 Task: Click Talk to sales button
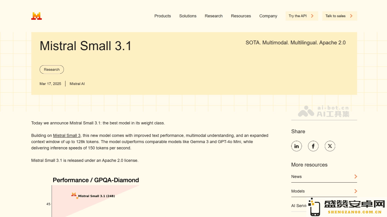pyautogui.click(x=340, y=16)
